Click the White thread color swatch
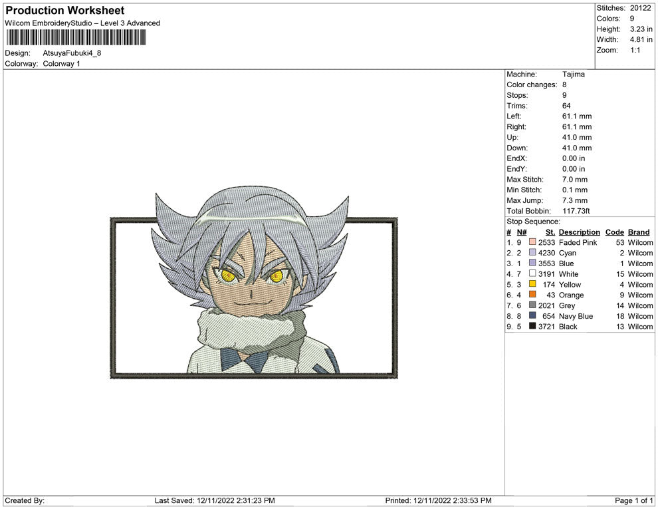 [532, 273]
